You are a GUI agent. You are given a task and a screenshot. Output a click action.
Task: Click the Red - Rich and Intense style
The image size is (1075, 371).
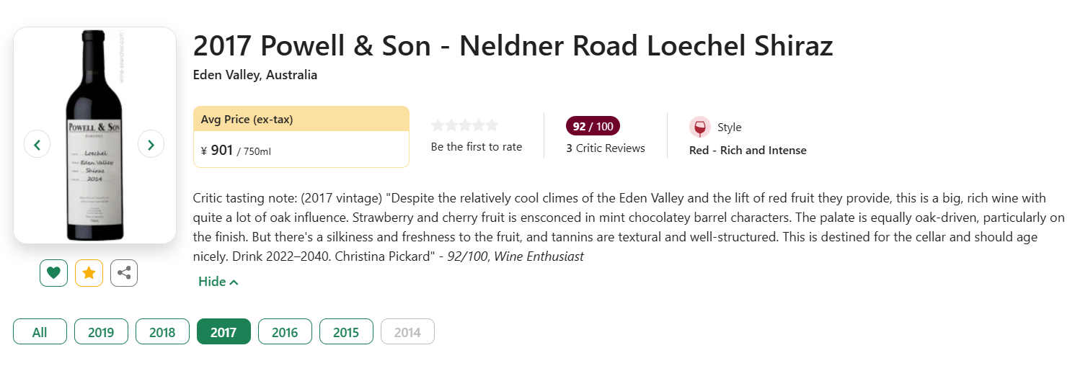click(x=748, y=151)
